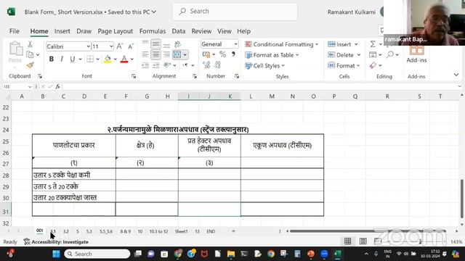Viewport: 465px width, 261px height.
Task: Click AutoSum sigma icon
Action: [x=373, y=44]
